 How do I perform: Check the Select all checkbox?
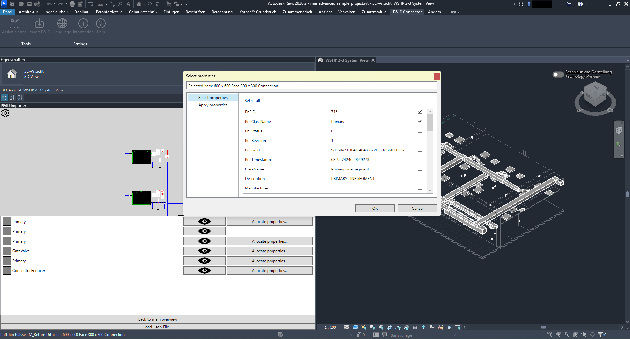click(x=420, y=100)
